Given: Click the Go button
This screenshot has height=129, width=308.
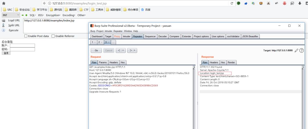Looking at the screenshot, I should pos(96,51).
